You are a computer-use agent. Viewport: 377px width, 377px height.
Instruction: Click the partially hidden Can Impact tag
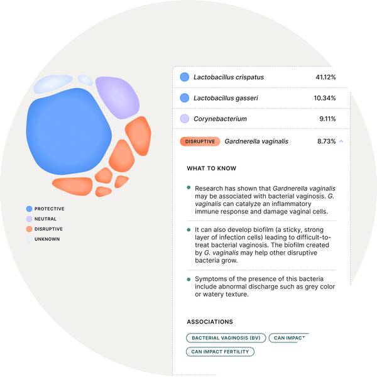coord(289,337)
